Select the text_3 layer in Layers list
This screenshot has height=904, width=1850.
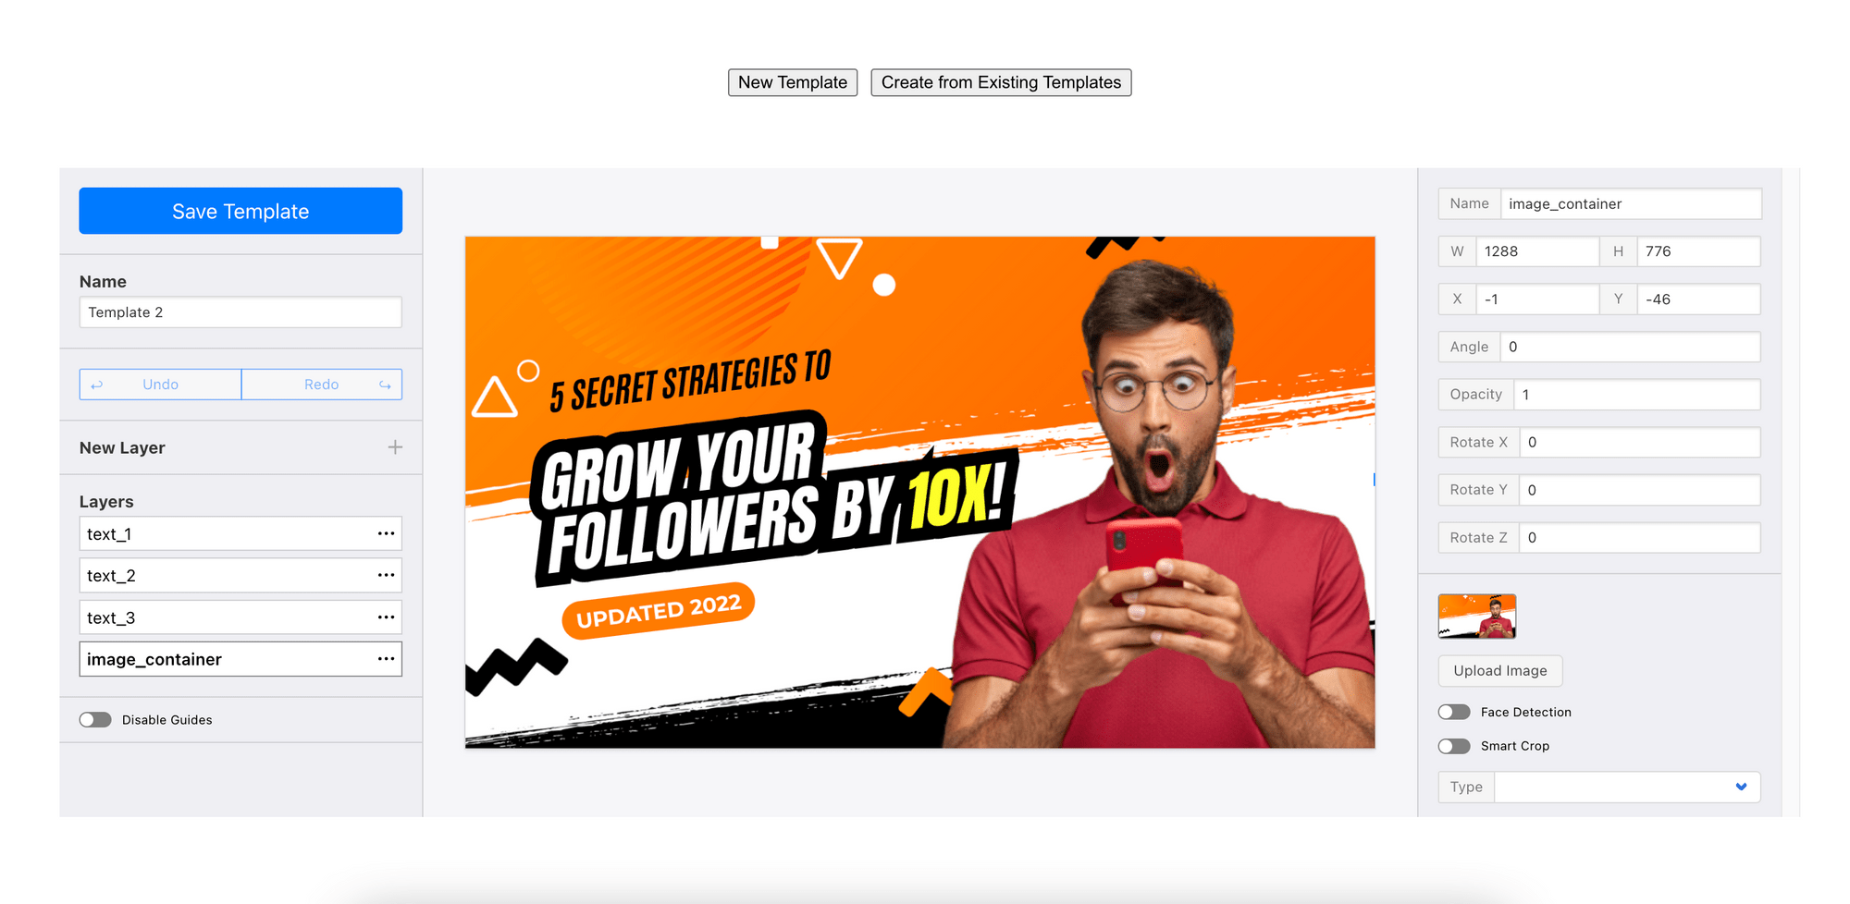[240, 617]
